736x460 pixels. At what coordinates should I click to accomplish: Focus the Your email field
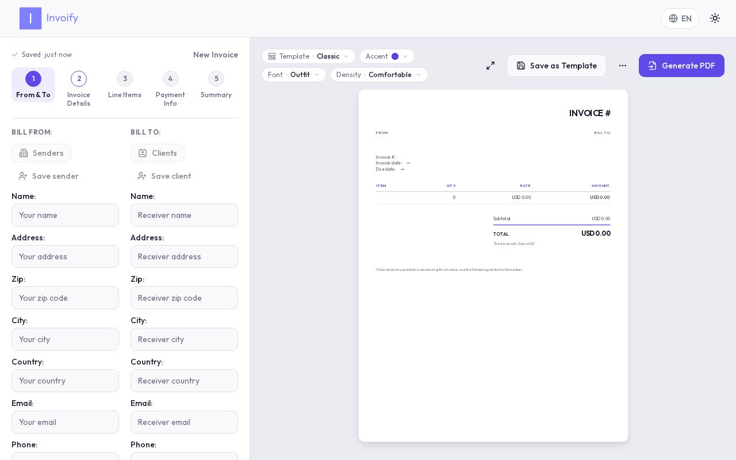tap(65, 422)
